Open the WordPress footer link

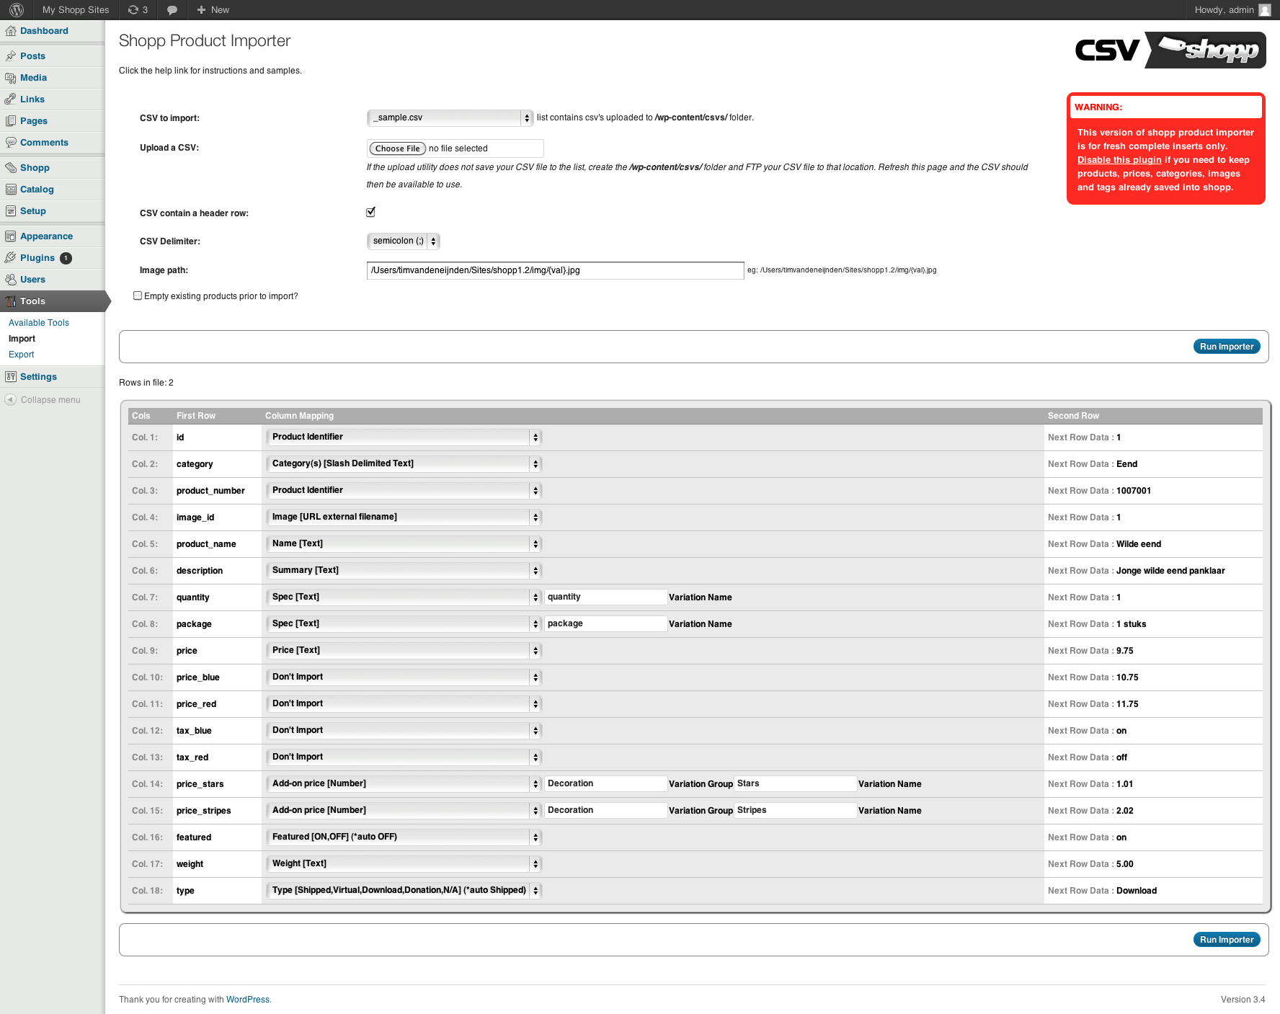coord(247,1000)
